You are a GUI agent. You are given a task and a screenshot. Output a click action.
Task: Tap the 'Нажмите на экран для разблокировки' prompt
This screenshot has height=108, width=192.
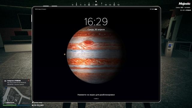click(96, 95)
